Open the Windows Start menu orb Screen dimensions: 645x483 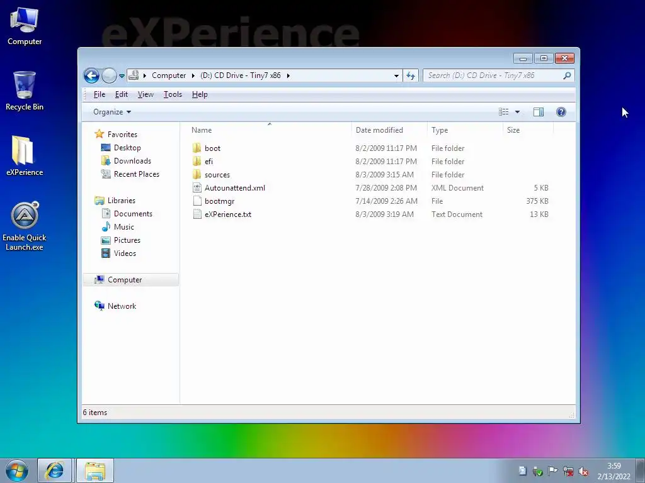(17, 471)
